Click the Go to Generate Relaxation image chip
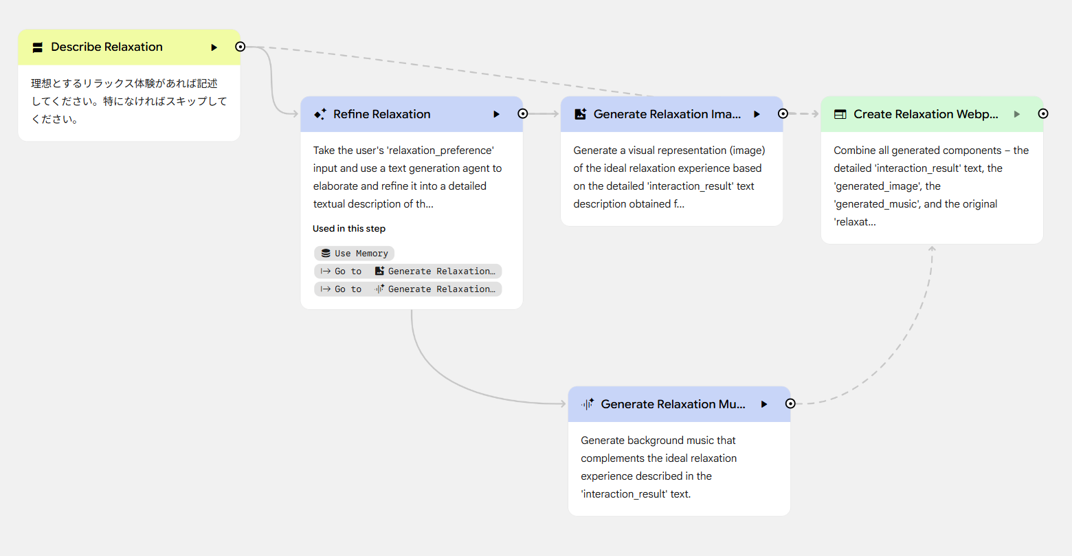Screen dimensions: 1072x556 coord(408,271)
